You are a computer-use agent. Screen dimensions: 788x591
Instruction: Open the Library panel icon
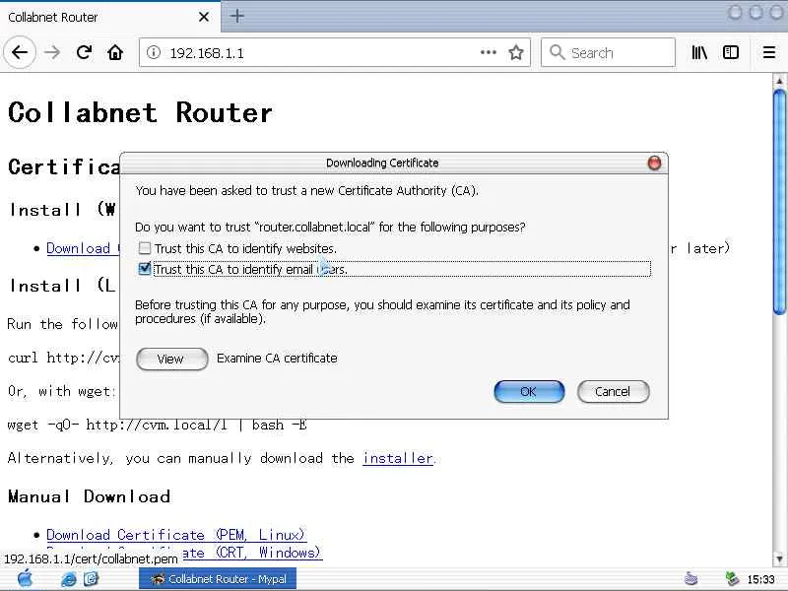tap(699, 52)
